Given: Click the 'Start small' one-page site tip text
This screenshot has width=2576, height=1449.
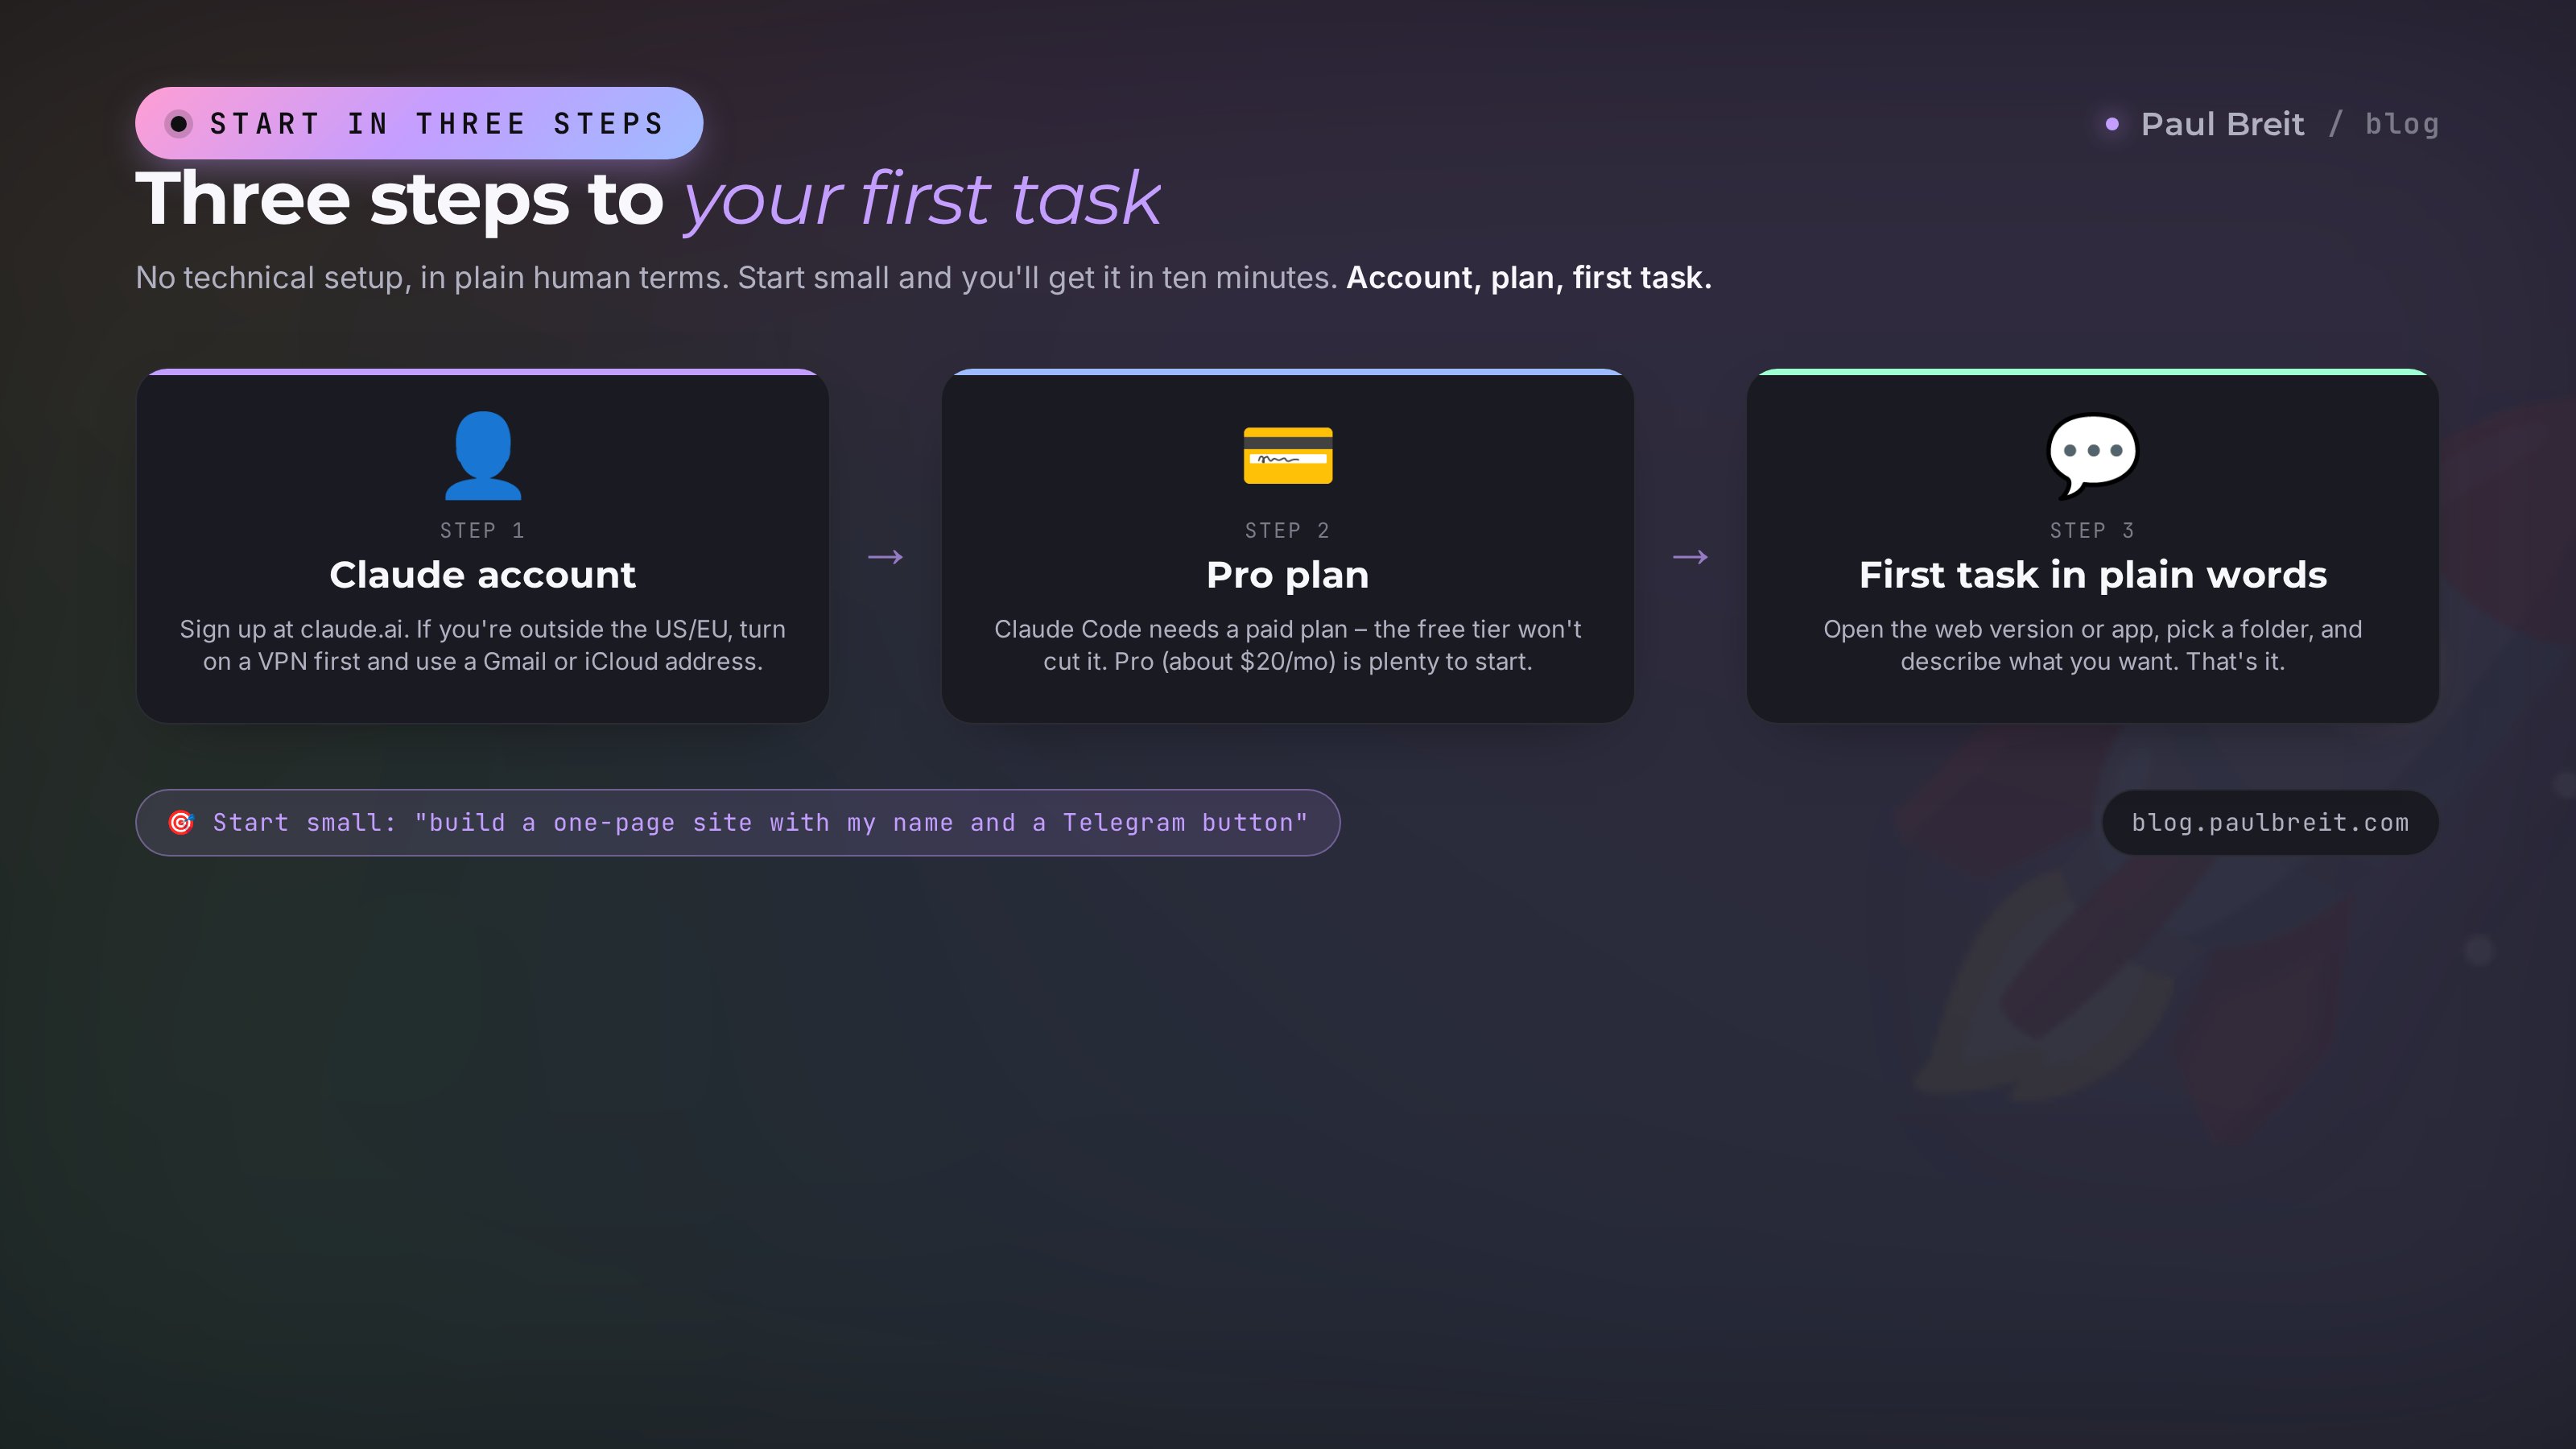Looking at the screenshot, I should click(x=760, y=822).
